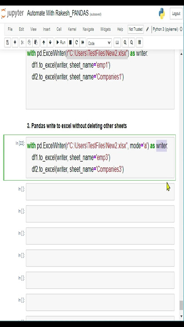This screenshot has height=327, width=184.
Task: Click the save and checkpoint icon
Action: 8,43
